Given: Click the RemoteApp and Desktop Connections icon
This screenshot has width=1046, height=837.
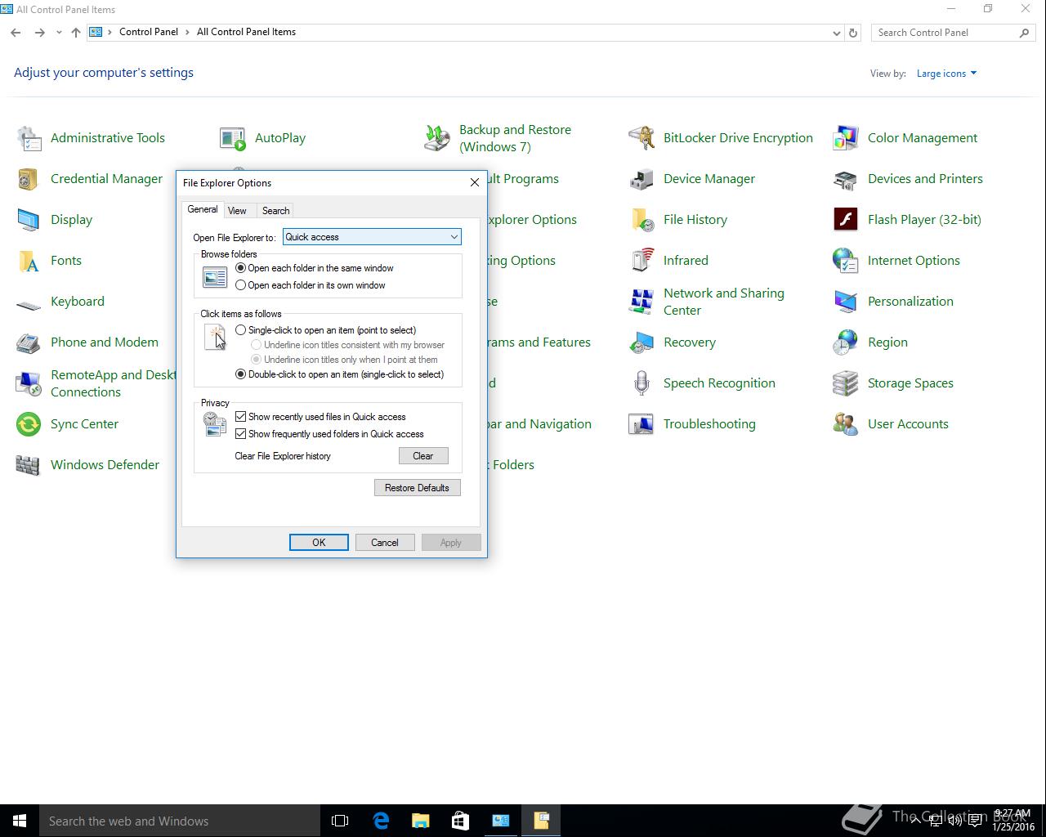Looking at the screenshot, I should [x=29, y=383].
